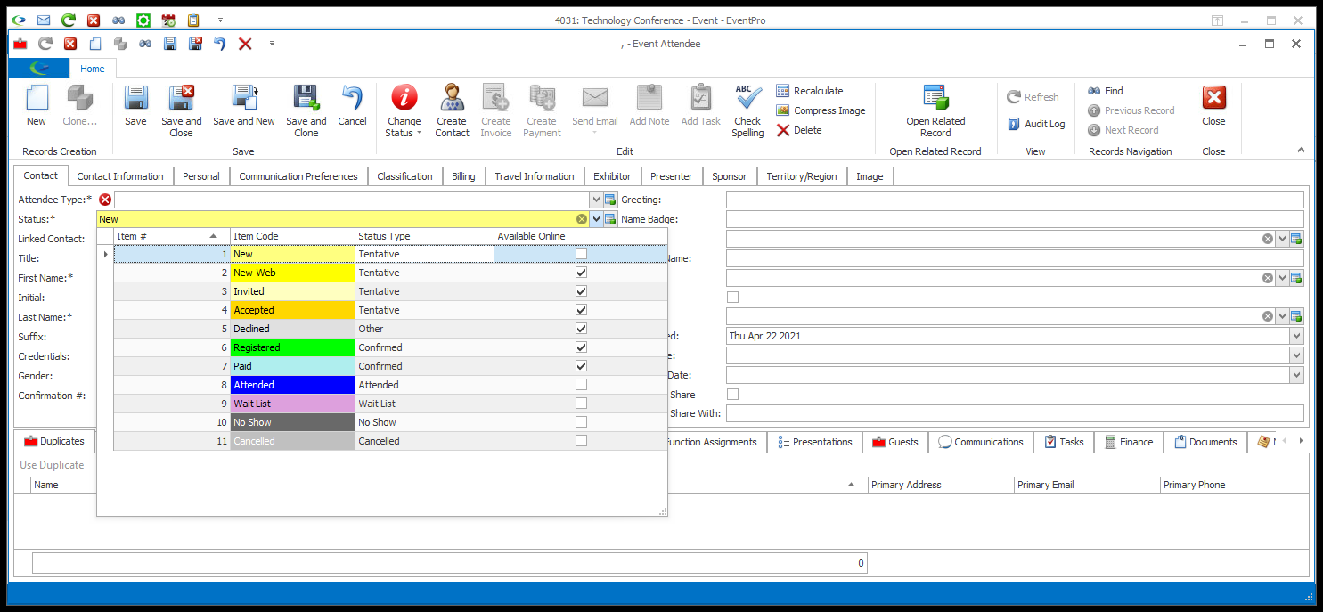This screenshot has height=612, width=1323.
Task: Toggle Available Online checkbox for Invited
Action: (x=581, y=291)
